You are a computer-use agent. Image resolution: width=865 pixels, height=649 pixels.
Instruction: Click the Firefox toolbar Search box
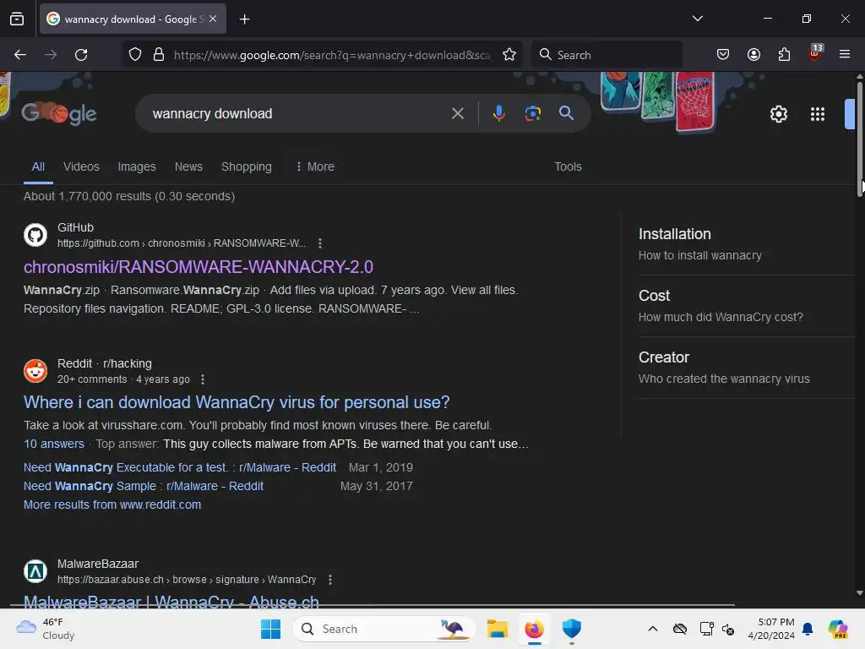[607, 55]
